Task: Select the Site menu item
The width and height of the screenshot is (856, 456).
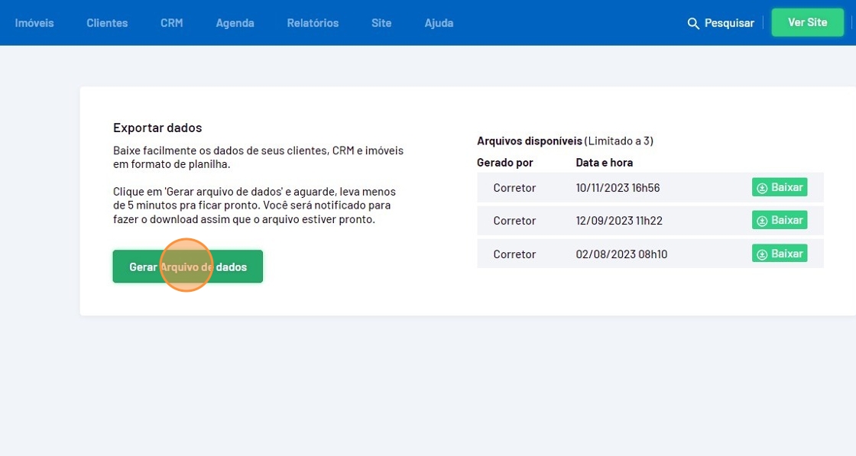Action: point(381,23)
